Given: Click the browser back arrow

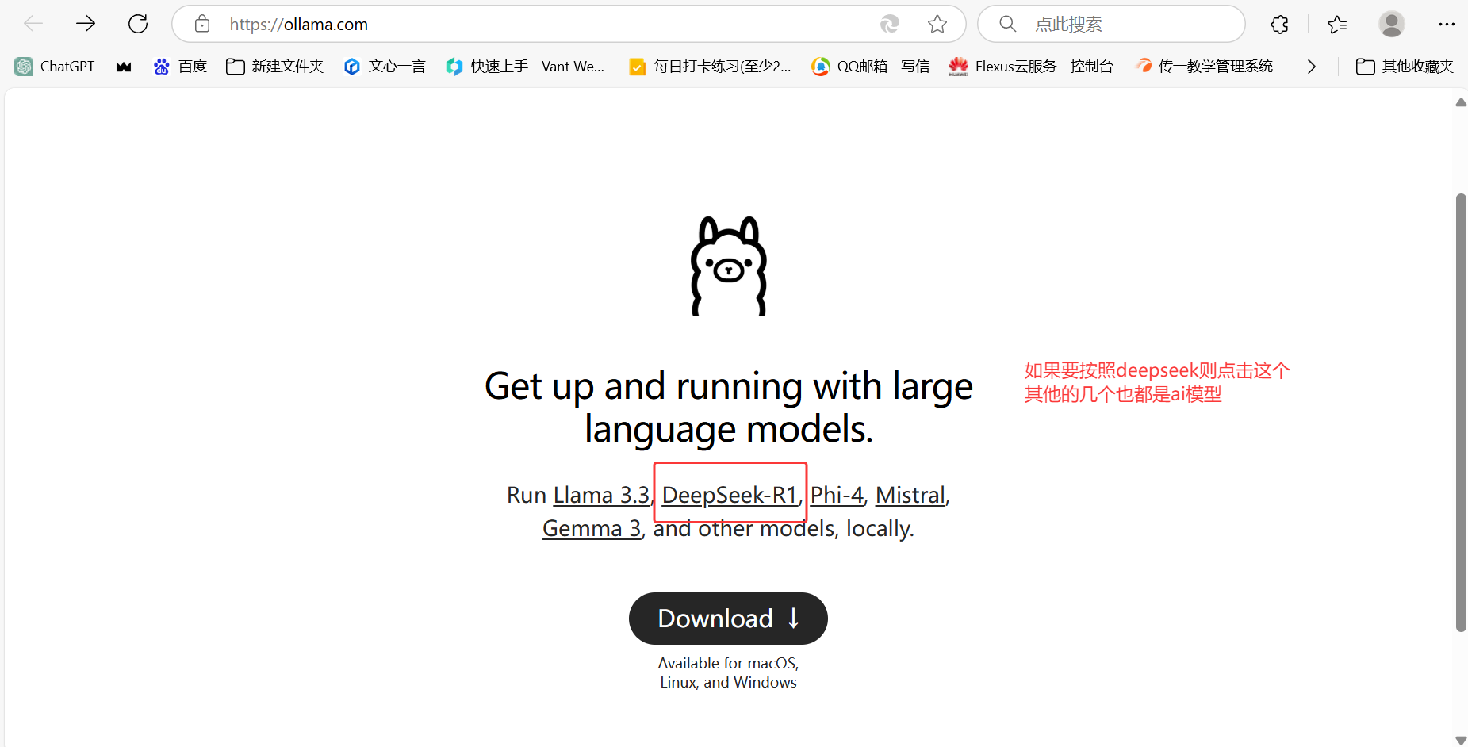Looking at the screenshot, I should (x=33, y=24).
